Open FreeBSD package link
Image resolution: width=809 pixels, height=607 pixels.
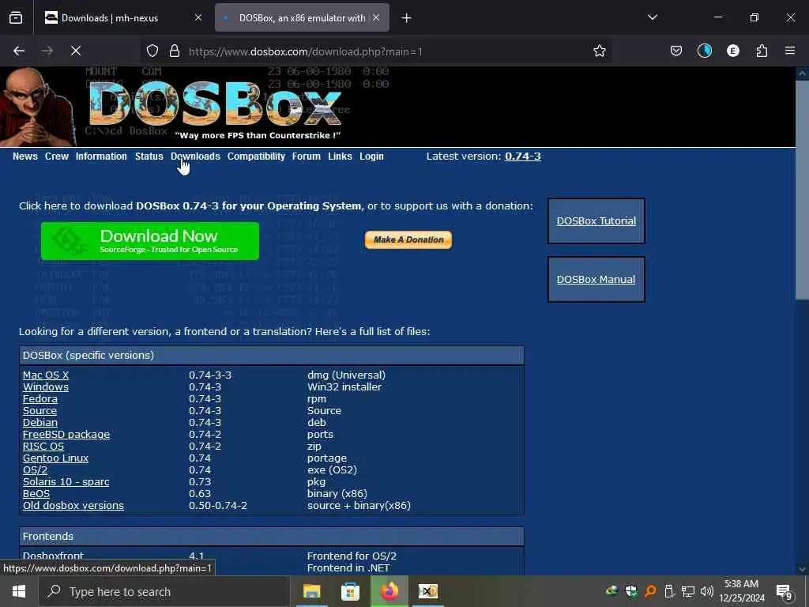point(66,435)
